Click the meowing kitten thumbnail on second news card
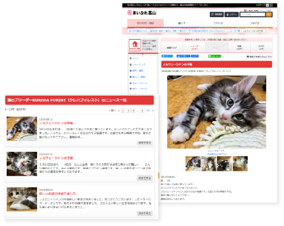The image size is (284, 226). pos(22,164)
